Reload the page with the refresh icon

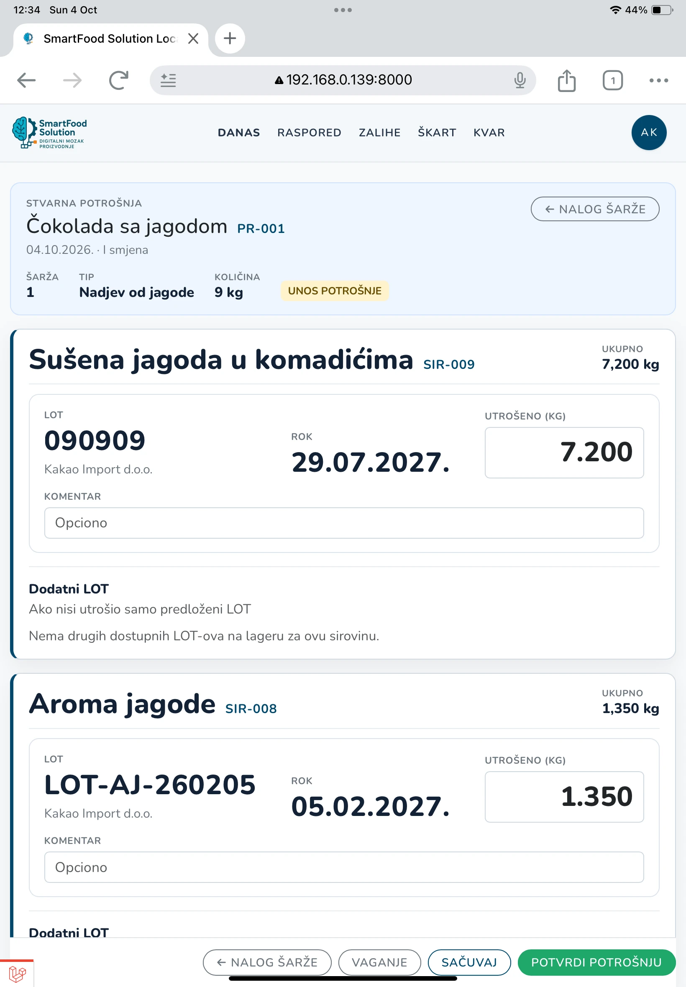[x=119, y=80]
